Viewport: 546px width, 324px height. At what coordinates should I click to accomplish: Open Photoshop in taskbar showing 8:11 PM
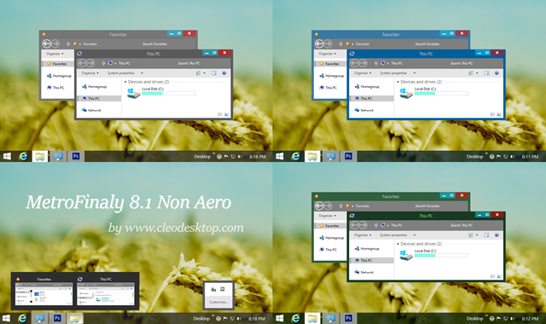click(348, 156)
